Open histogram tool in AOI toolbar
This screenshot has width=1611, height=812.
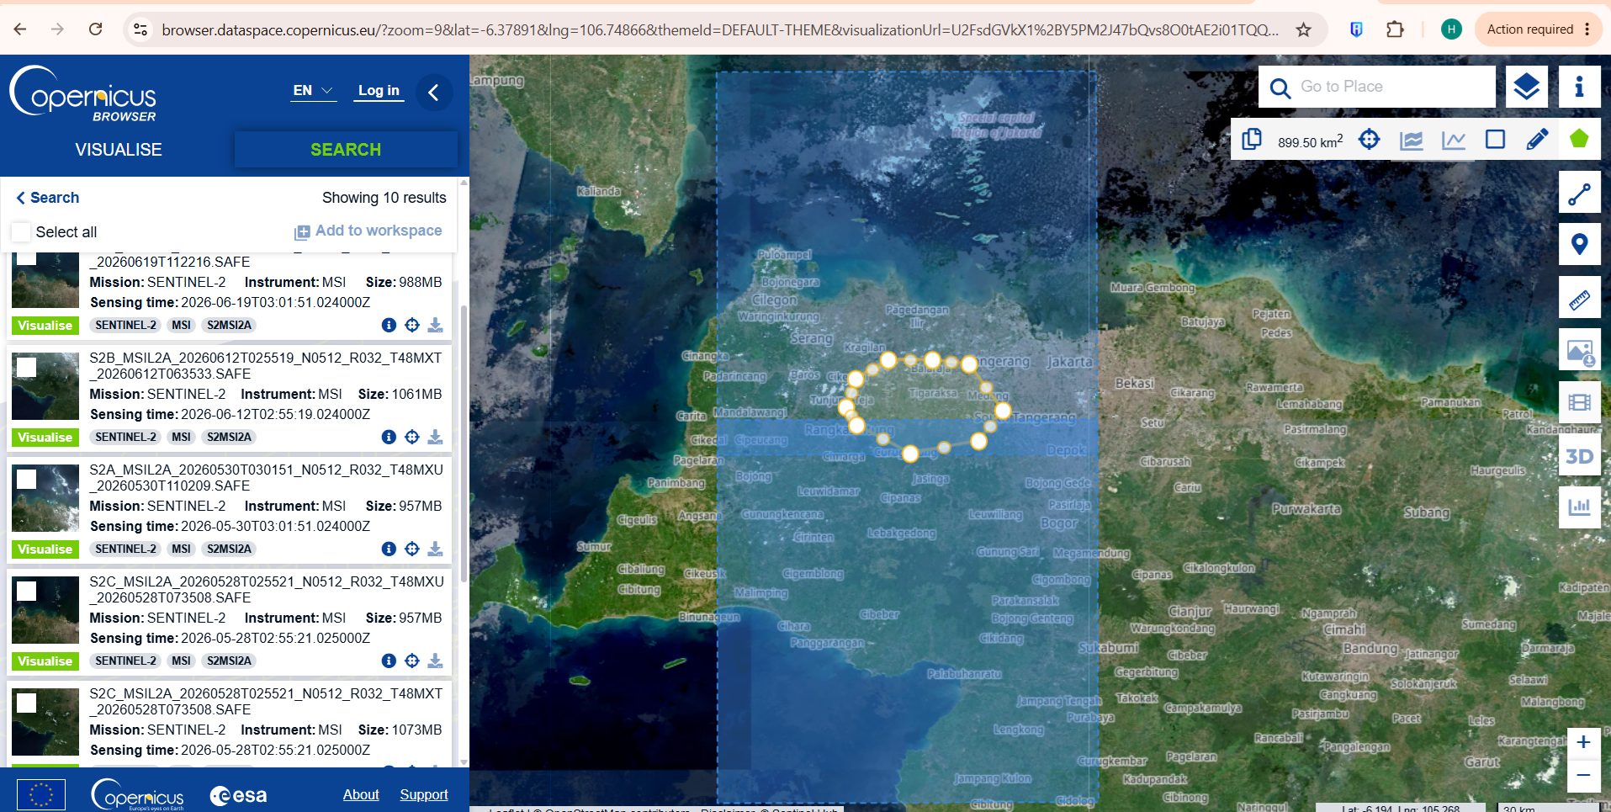[x=1412, y=140]
